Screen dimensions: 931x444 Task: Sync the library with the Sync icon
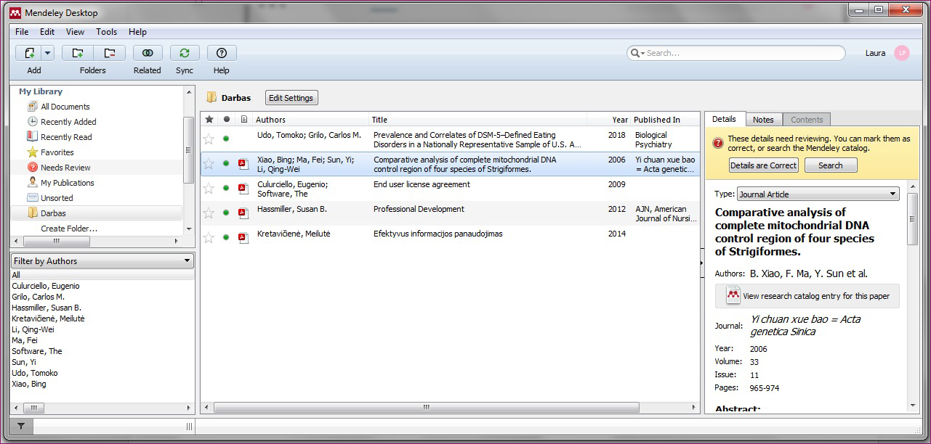click(185, 53)
